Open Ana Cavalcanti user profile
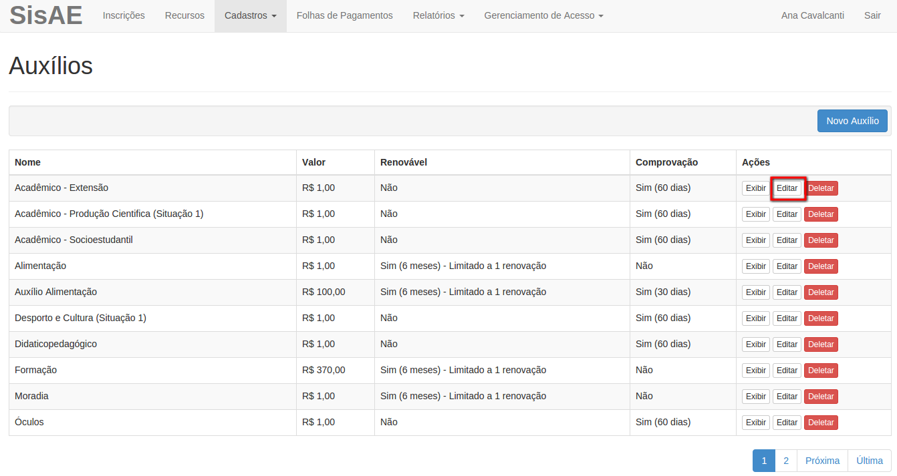897x476 pixels. tap(813, 15)
